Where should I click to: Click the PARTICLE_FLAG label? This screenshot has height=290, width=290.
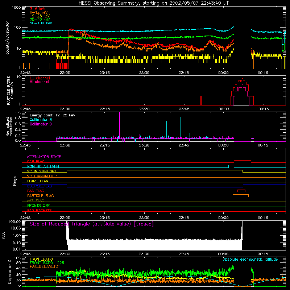pos(41,195)
